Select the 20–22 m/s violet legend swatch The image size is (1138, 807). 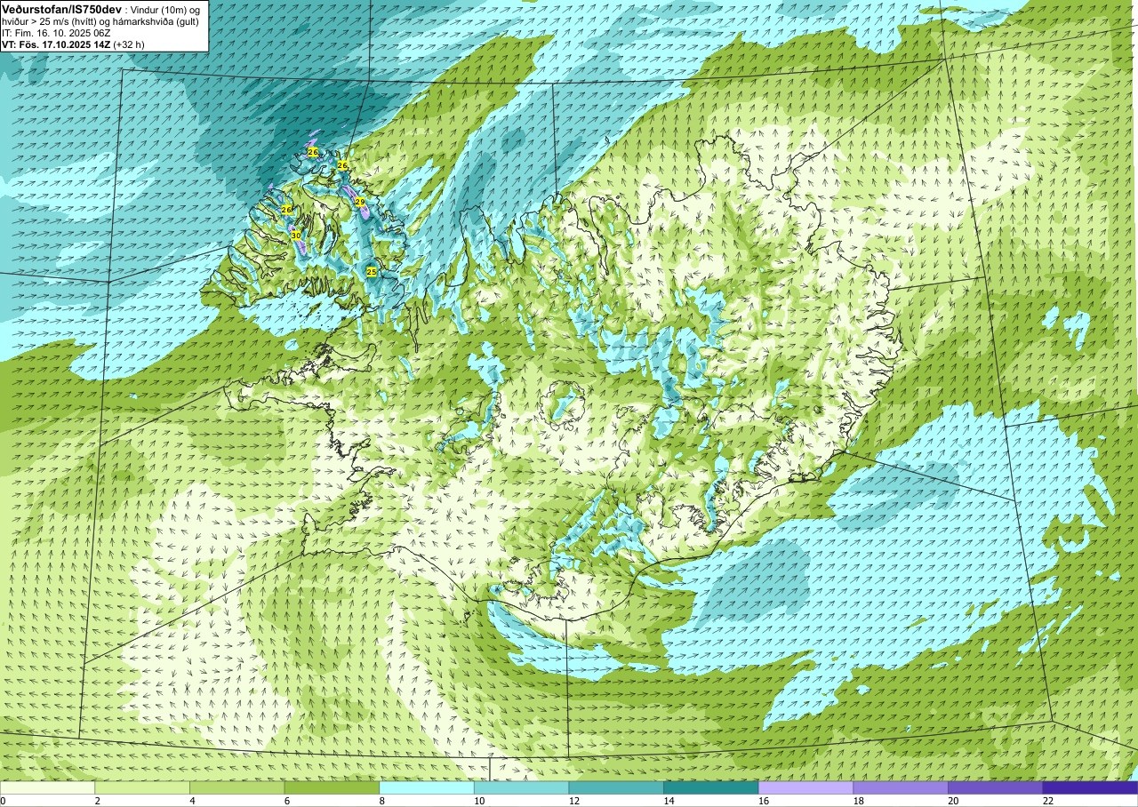pos(996,787)
